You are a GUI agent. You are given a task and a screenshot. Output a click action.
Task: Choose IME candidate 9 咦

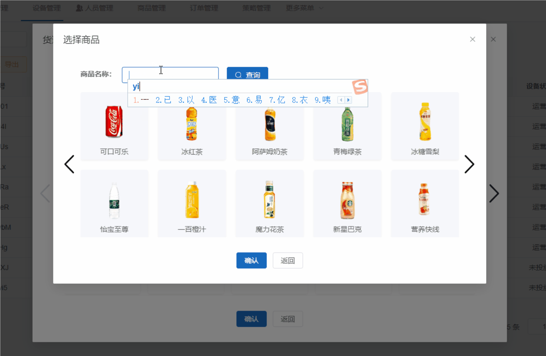click(x=323, y=100)
